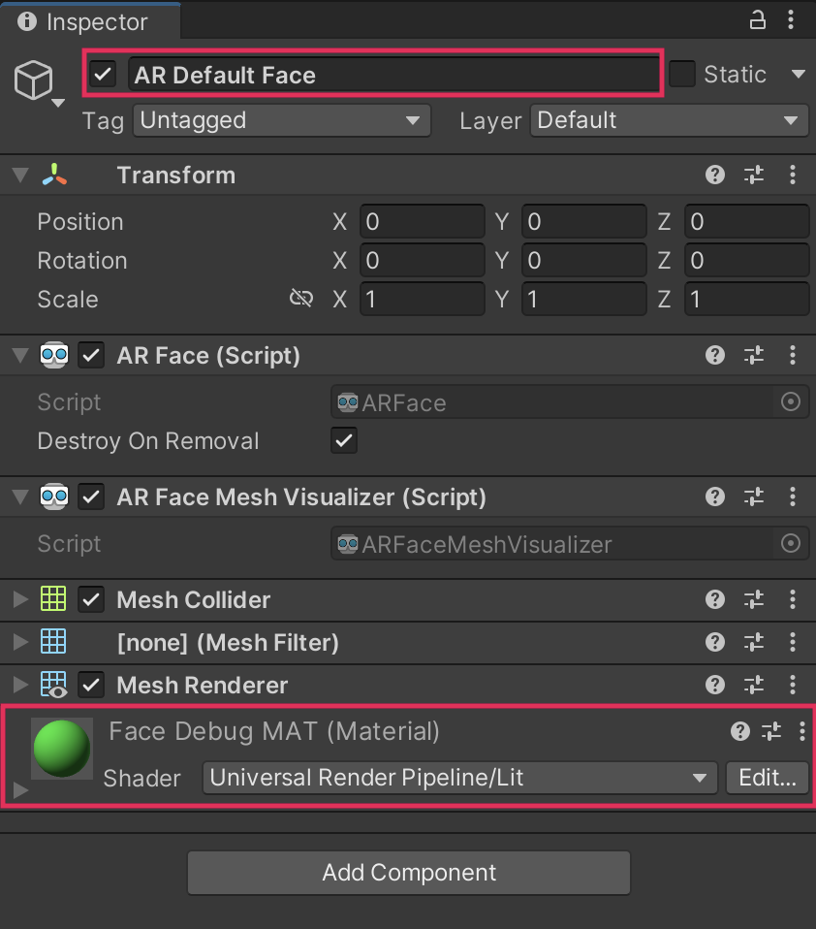Open Transform component help icon
The image size is (816, 929).
[x=715, y=175]
